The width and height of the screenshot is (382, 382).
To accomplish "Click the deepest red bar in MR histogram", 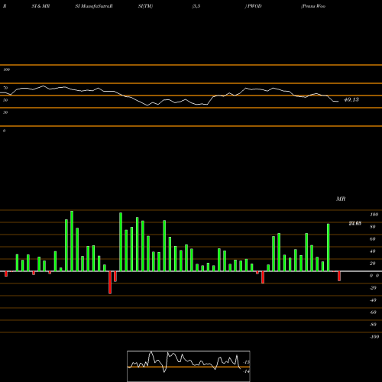I will tap(110, 283).
